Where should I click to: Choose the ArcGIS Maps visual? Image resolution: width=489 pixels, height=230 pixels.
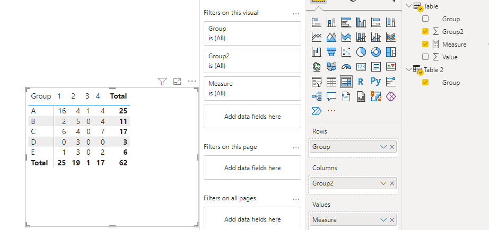point(376,96)
